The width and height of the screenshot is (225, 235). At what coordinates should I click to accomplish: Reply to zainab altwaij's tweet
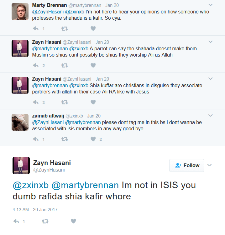36,139
